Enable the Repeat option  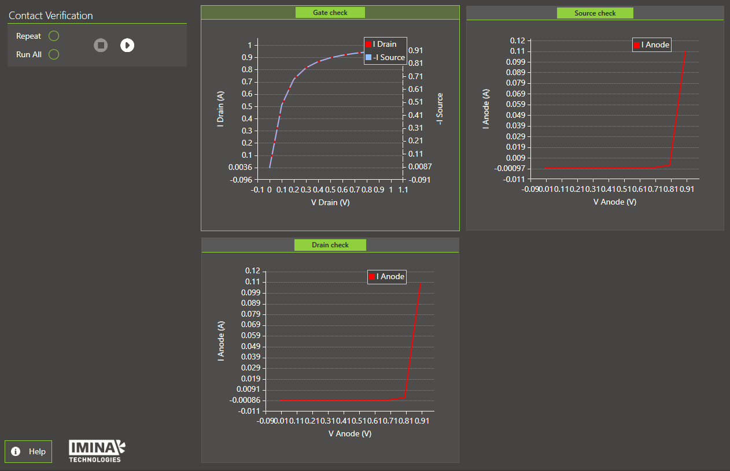[54, 36]
